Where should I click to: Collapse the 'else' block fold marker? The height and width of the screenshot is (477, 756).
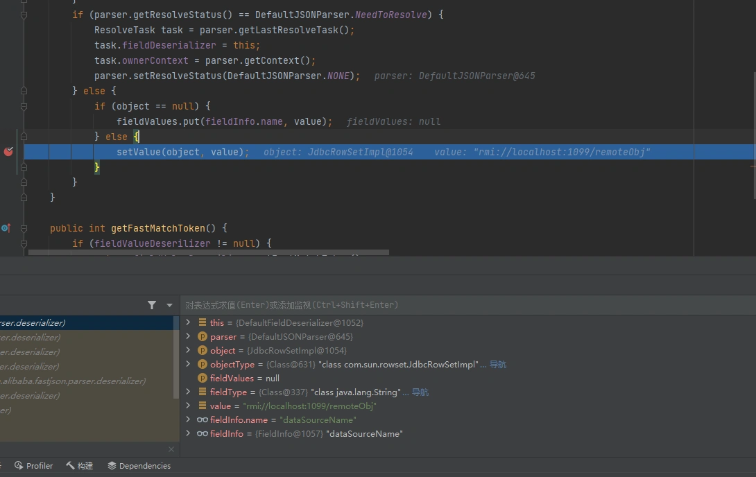point(24,137)
